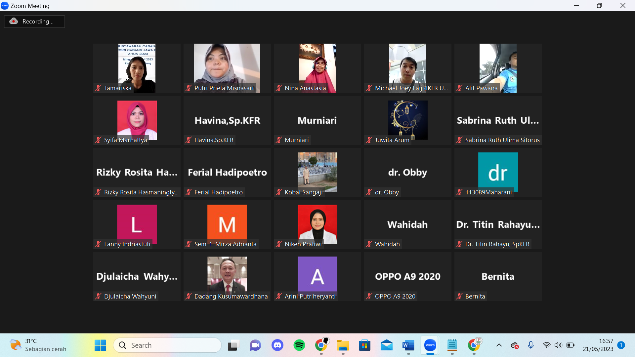
Task: Open Wi-Fi network quick settings
Action: point(547,345)
